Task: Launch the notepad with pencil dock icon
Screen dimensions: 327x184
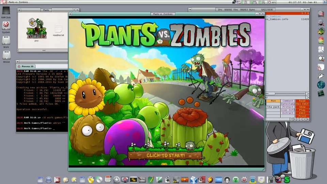Action: 108,179
